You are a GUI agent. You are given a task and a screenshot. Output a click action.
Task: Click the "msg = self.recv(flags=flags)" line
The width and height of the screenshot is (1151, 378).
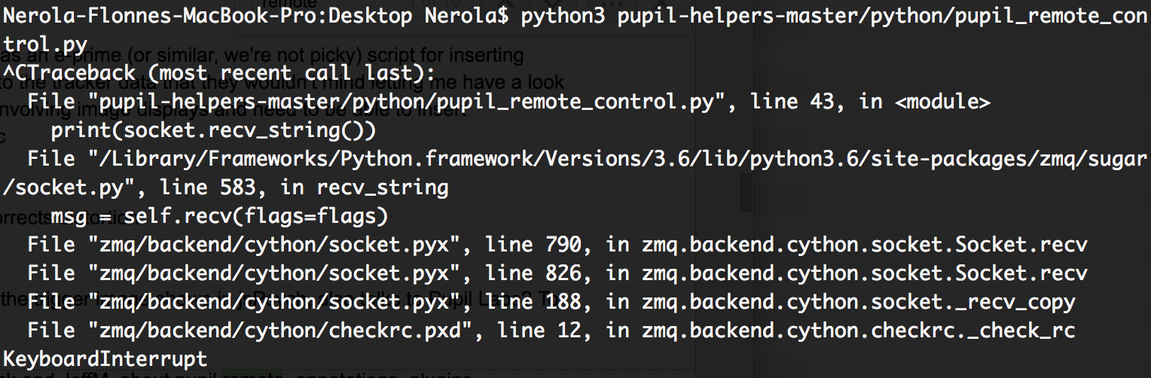pos(219,217)
